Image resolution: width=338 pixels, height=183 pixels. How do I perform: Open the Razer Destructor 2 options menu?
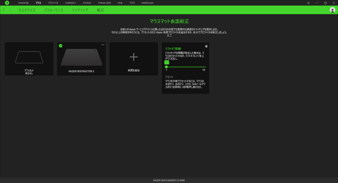[x=103, y=45]
